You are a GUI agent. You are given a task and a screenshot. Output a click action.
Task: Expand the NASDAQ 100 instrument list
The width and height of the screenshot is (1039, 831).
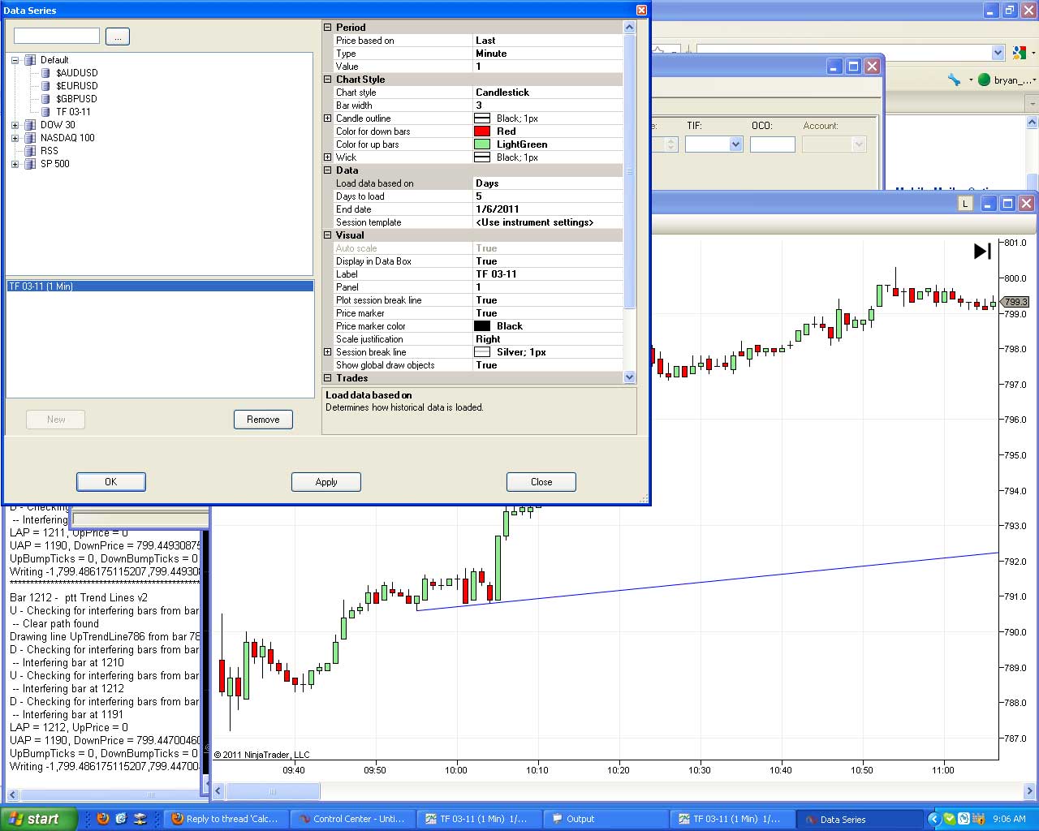[15, 138]
